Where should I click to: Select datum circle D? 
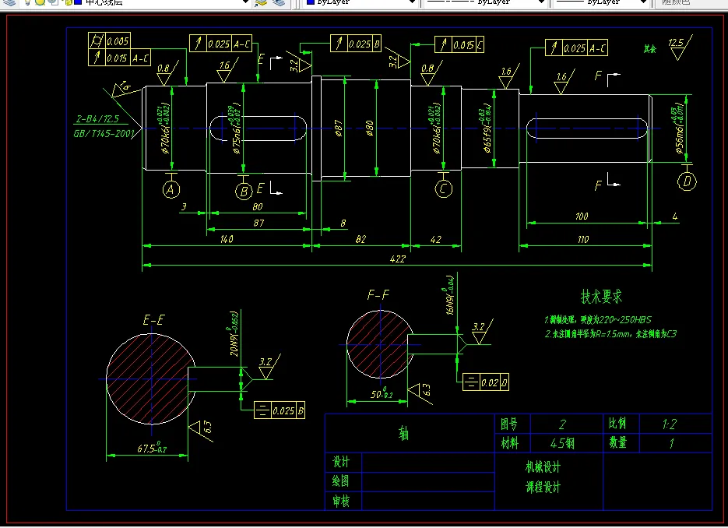688,181
